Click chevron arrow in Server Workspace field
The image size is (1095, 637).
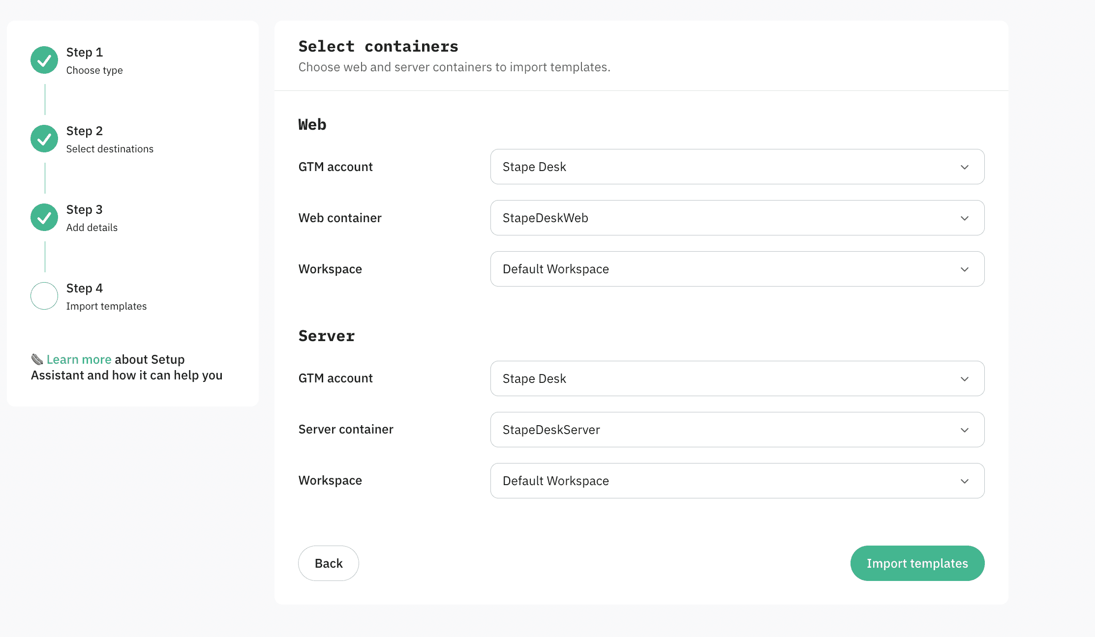click(x=964, y=481)
